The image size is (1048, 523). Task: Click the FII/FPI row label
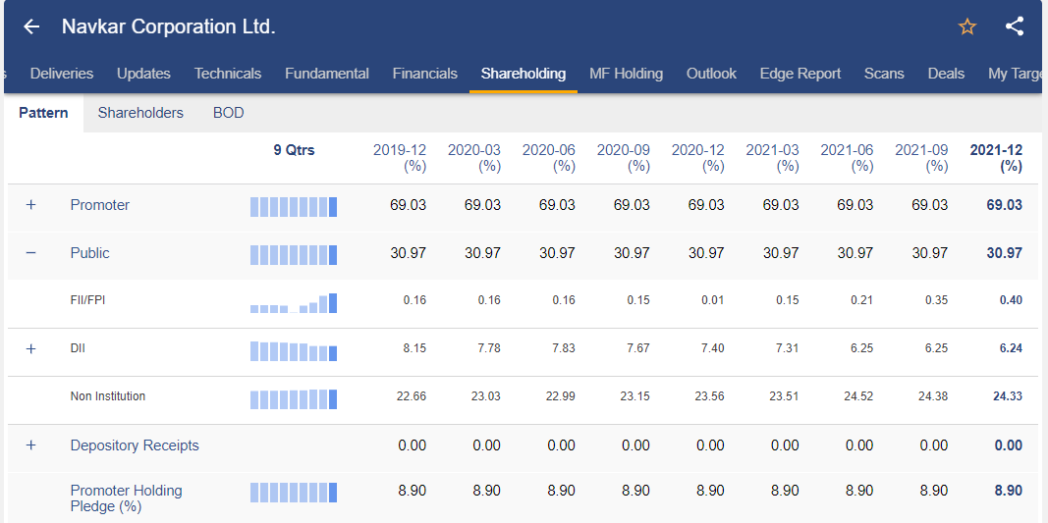tap(87, 300)
